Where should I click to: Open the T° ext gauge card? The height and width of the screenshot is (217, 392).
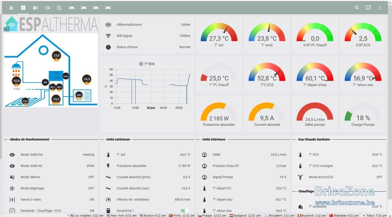pos(219,35)
